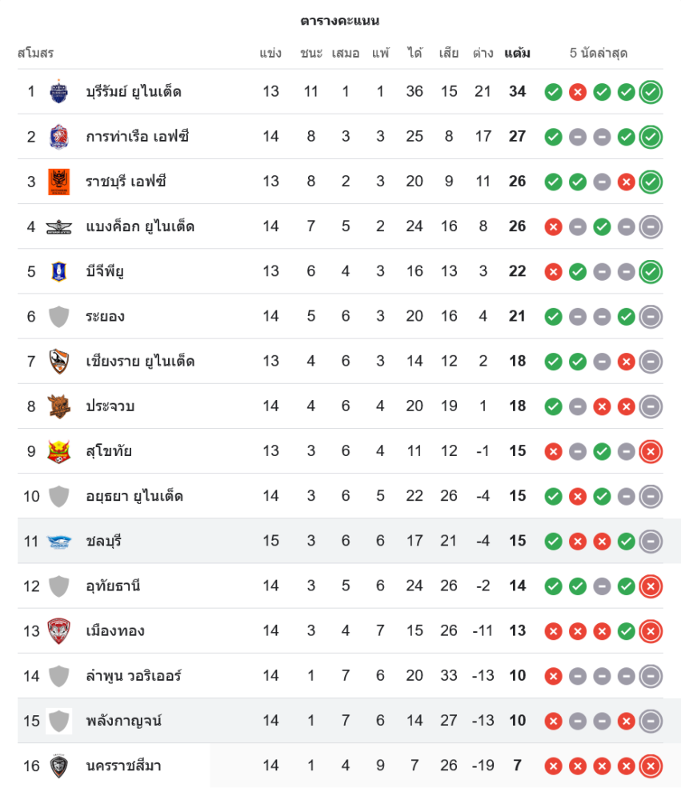This screenshot has height=800, width=681.
Task: Open the แบงค็อก ยูไนเต็ด team link
Action: 140,226
